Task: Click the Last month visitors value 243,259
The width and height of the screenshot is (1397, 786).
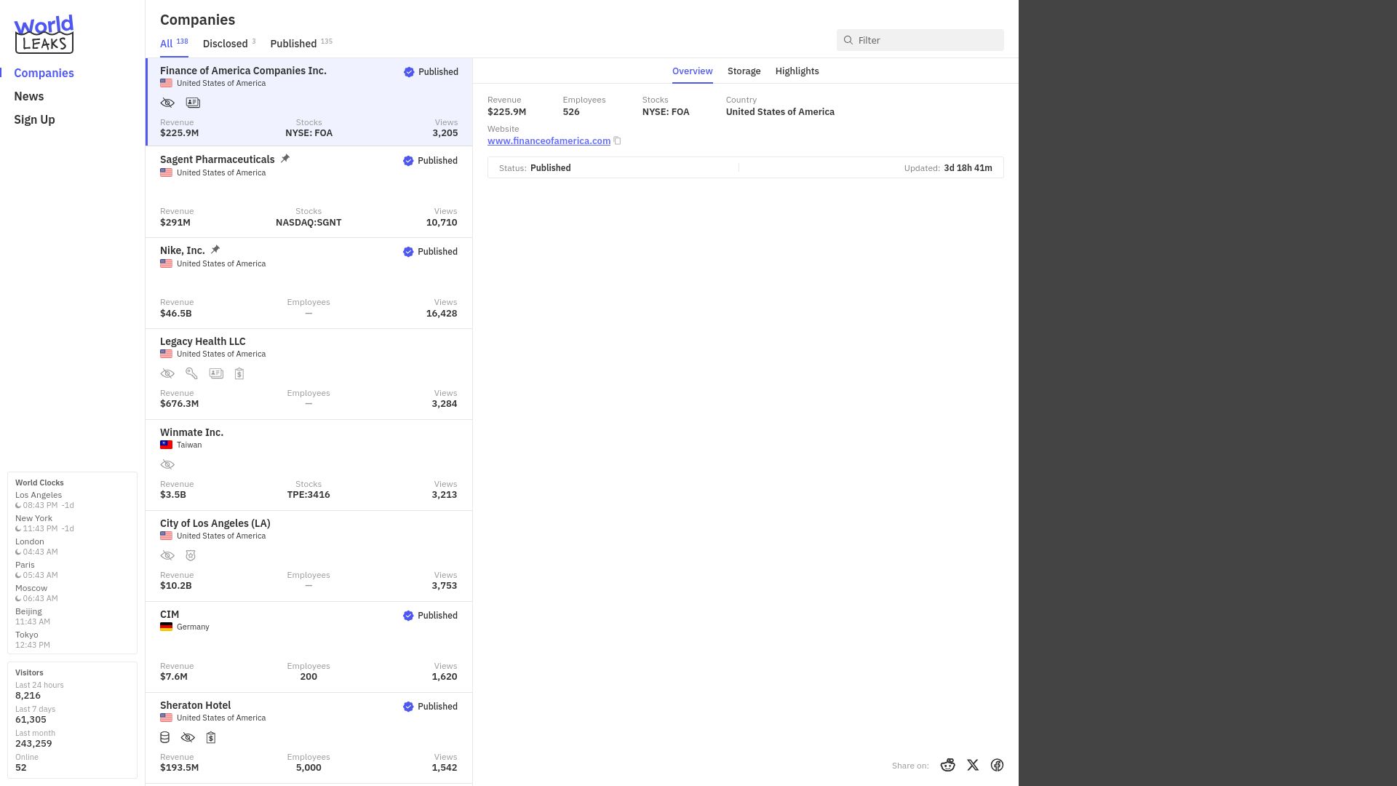Action: pyautogui.click(x=33, y=743)
